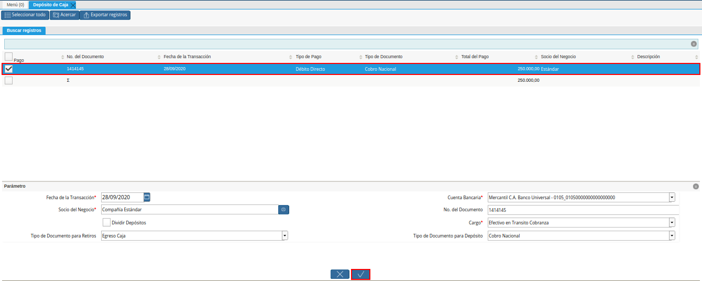Click the Socio del Negocio input field
This screenshot has height=281, width=702.
click(190, 209)
